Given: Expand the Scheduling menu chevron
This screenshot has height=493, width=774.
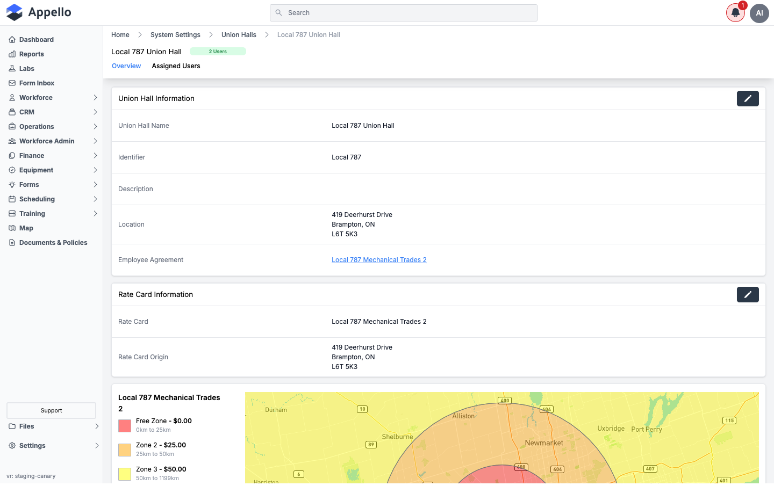Looking at the screenshot, I should tap(95, 199).
